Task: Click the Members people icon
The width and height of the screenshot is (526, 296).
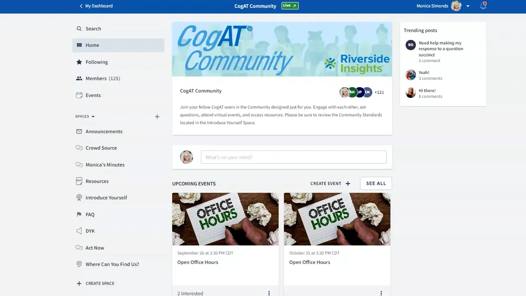Action: [x=79, y=79]
